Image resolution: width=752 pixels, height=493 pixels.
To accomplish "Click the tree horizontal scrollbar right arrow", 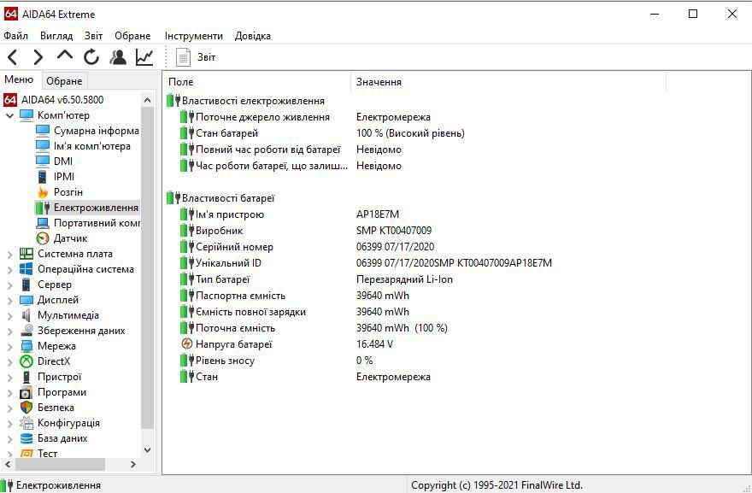I will click(133, 464).
